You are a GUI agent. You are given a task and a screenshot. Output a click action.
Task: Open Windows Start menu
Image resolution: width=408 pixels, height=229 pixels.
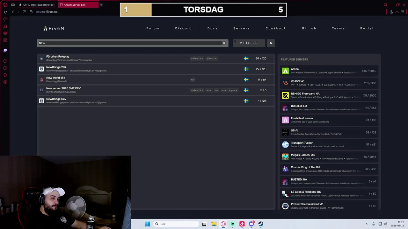pos(148,224)
